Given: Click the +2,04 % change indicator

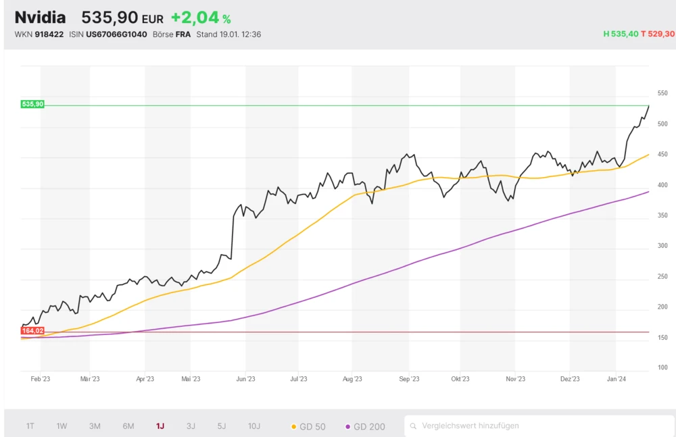Looking at the screenshot, I should pyautogui.click(x=200, y=18).
